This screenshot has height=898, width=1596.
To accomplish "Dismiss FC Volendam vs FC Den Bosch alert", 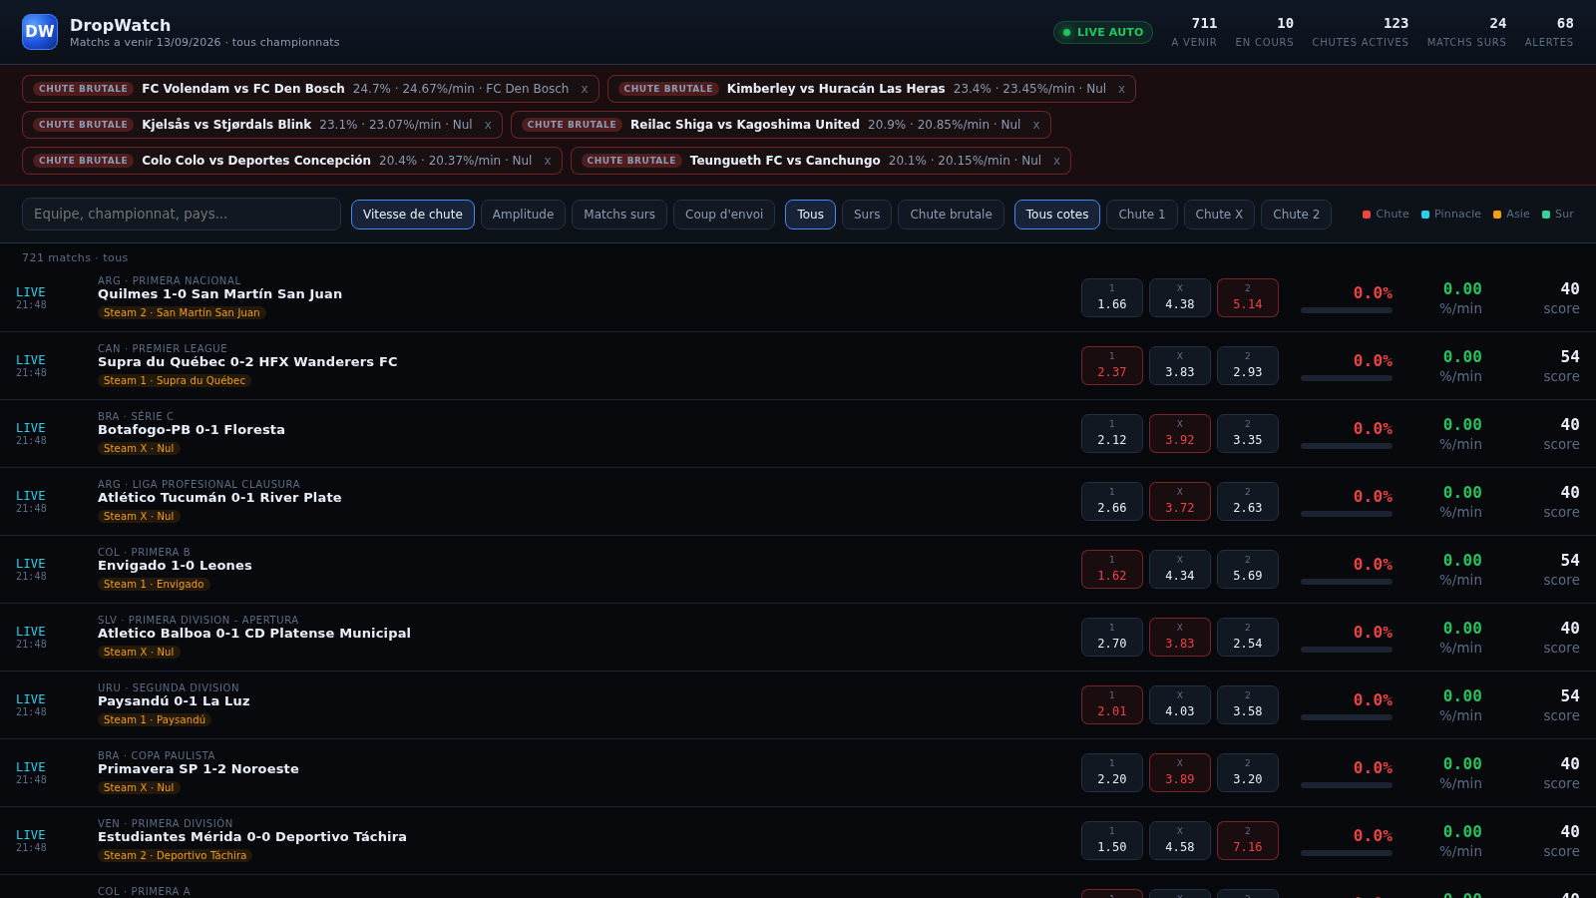I will 585,89.
